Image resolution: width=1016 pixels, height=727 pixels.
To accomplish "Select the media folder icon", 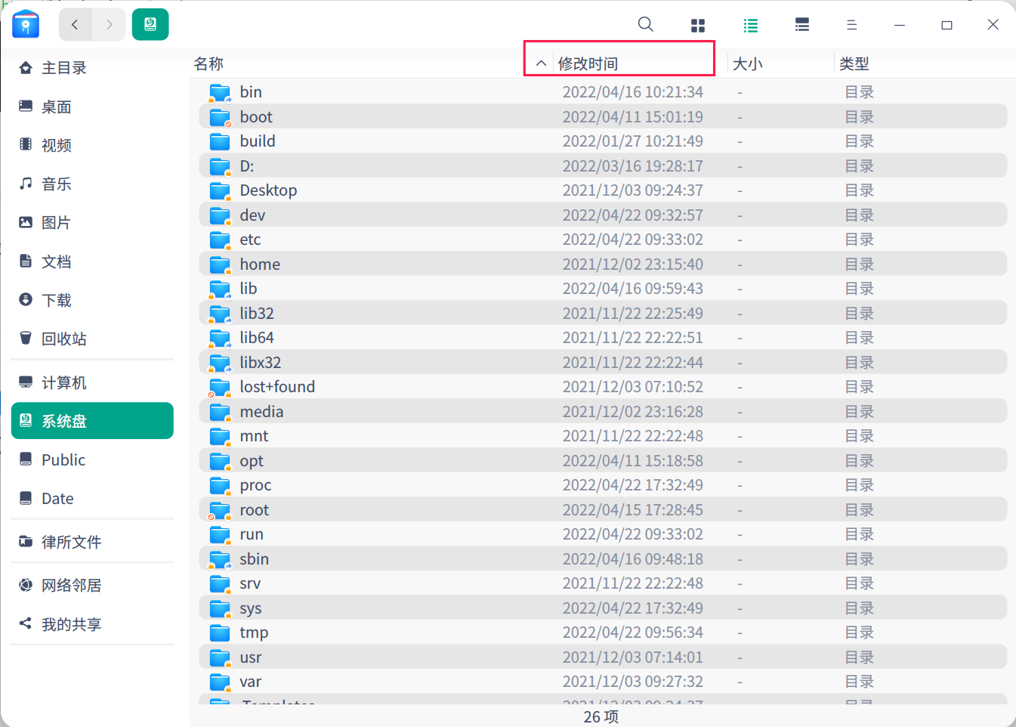I will [220, 412].
